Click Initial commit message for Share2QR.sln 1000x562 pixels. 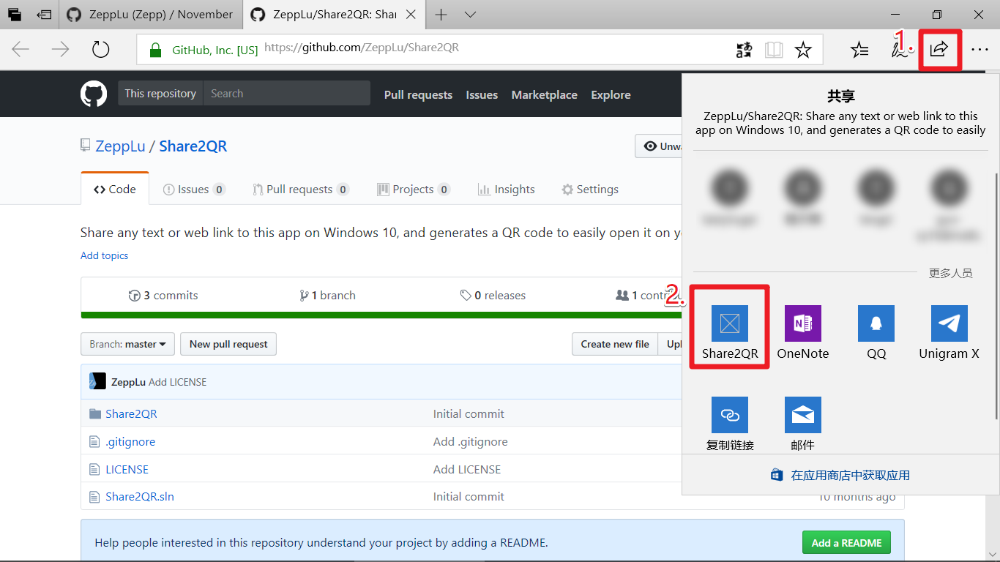pyautogui.click(x=469, y=496)
